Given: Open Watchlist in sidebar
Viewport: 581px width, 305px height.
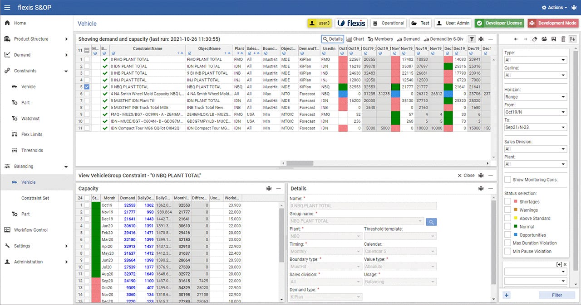Looking at the screenshot, I should pyautogui.click(x=30, y=119).
